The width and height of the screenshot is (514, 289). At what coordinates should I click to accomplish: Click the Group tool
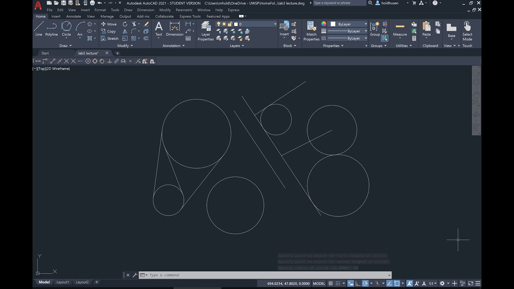tap(375, 29)
